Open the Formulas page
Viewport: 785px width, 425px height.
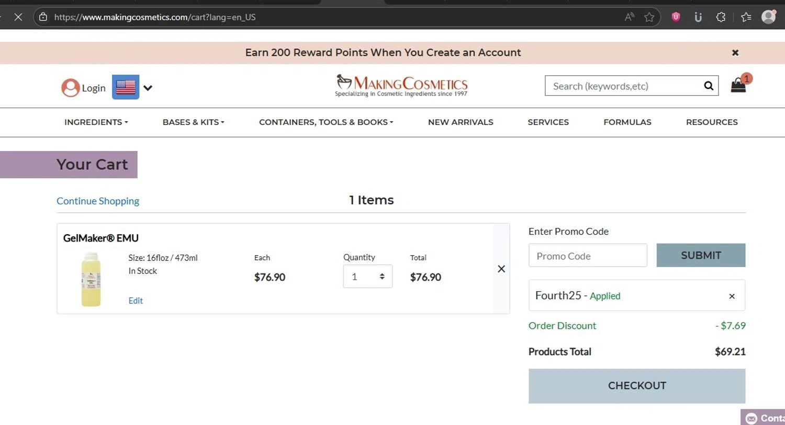pos(627,122)
